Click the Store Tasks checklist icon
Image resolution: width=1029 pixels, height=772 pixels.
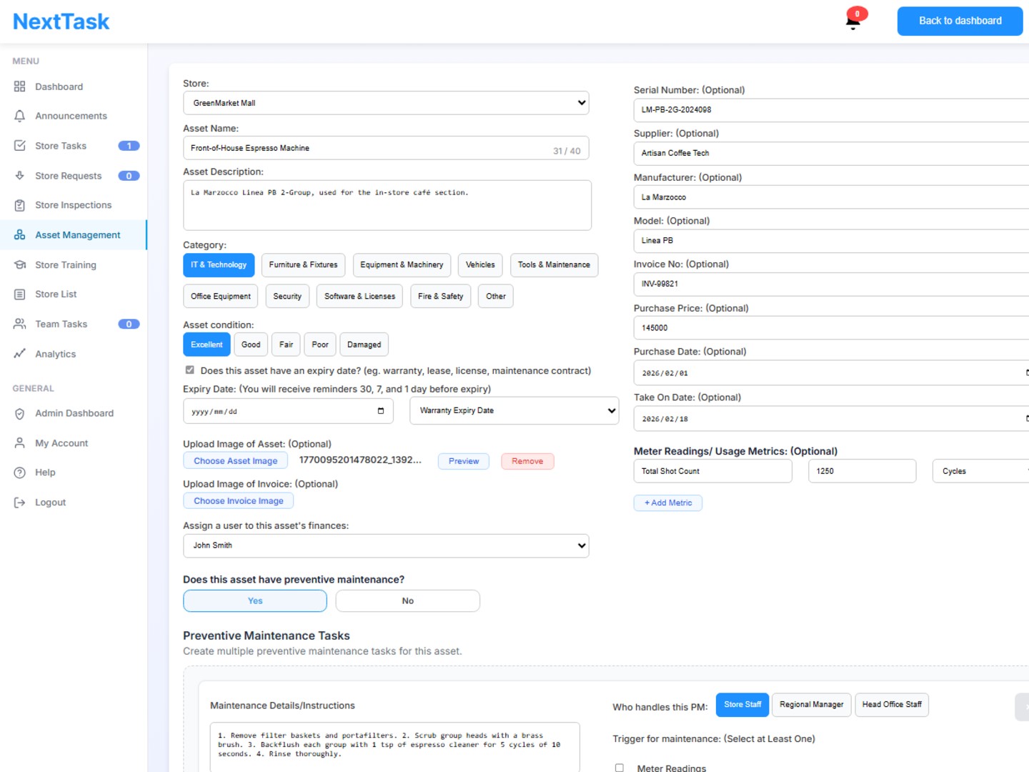click(x=19, y=146)
